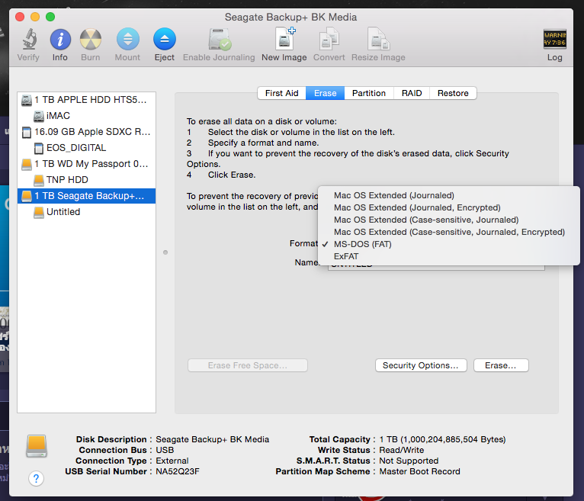Click the 1 TB total capacity value
This screenshot has width=584, height=501.
pyautogui.click(x=442, y=439)
